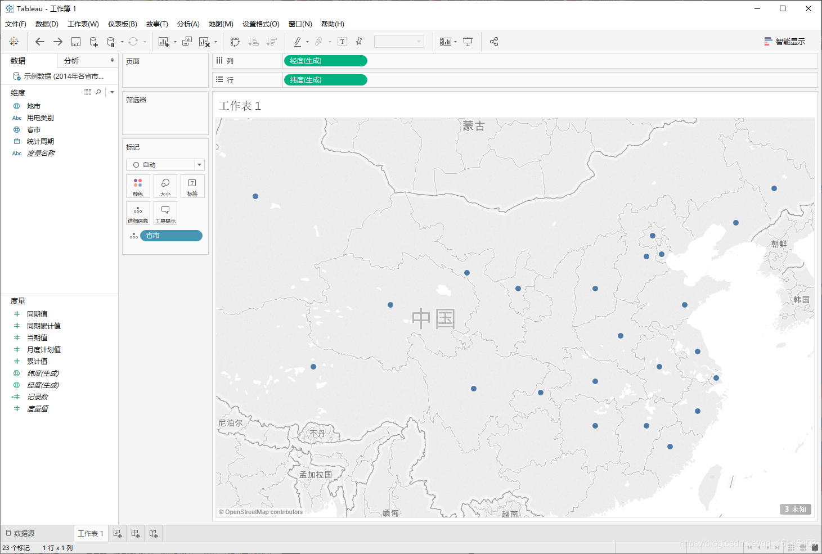
Task: Open the 仪表板(B) menu
Action: coord(123,24)
